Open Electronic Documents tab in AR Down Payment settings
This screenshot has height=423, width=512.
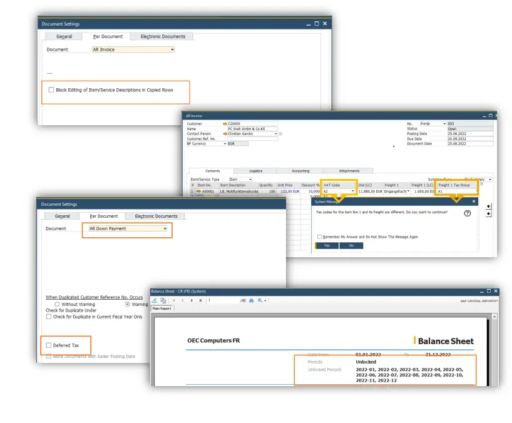point(156,216)
